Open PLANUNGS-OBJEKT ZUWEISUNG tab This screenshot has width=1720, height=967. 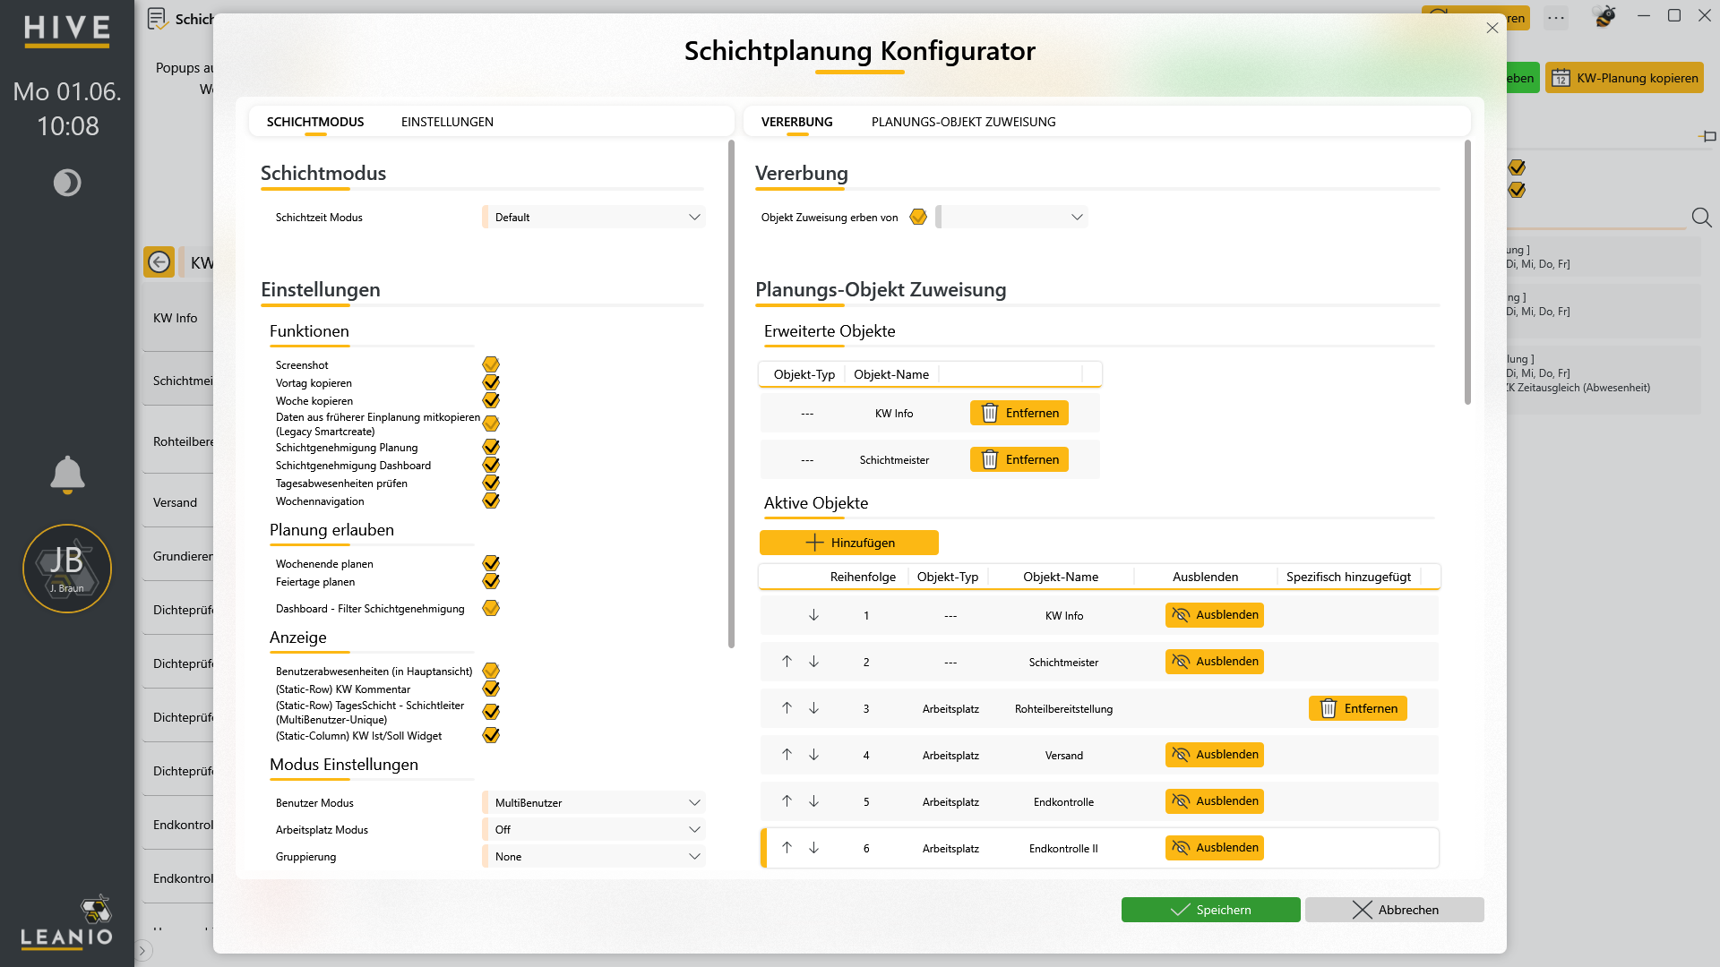[x=964, y=122]
